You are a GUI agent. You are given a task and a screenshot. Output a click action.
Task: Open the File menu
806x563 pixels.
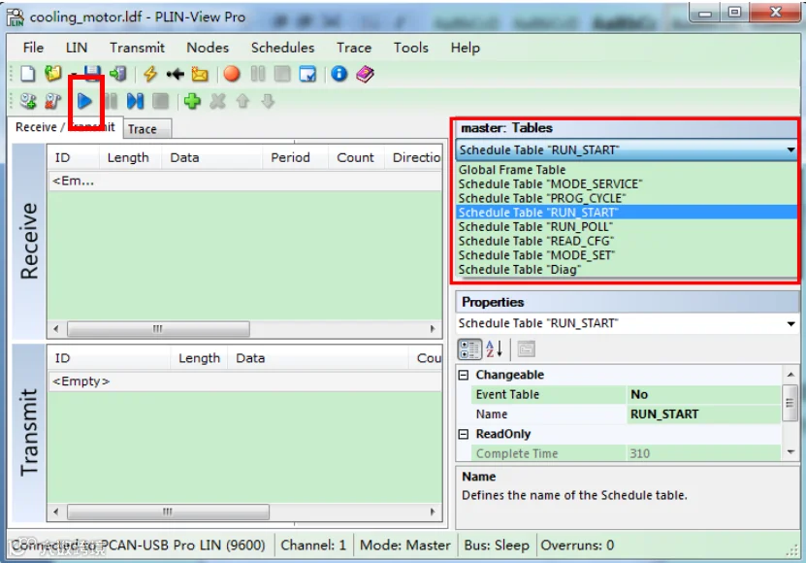point(33,48)
